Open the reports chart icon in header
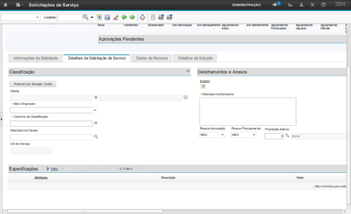The width and height of the screenshot is (351, 214). tap(290, 5)
